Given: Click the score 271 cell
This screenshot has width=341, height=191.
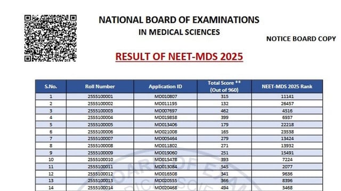Looking at the screenshot, I should coord(224,145).
